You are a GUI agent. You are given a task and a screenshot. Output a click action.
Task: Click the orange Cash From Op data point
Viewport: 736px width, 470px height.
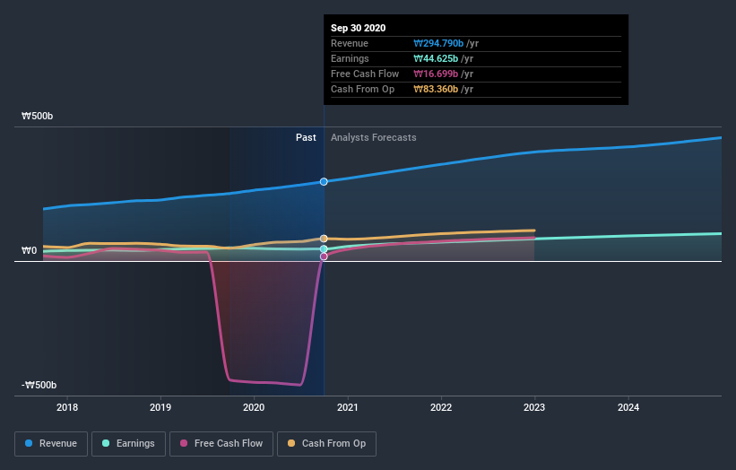pos(324,239)
